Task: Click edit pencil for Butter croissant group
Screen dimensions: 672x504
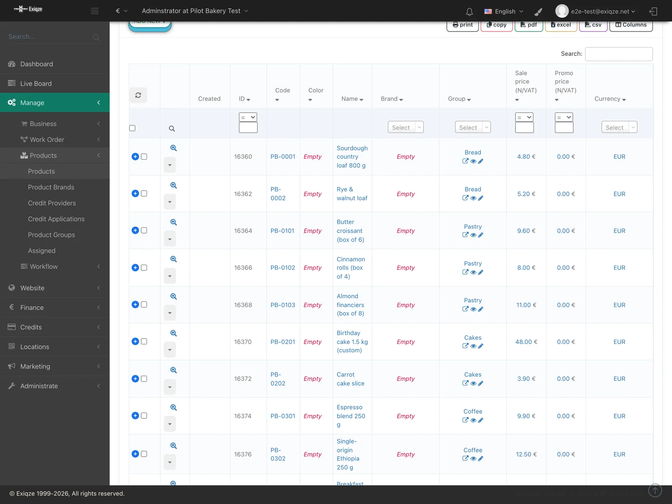Action: (481, 235)
